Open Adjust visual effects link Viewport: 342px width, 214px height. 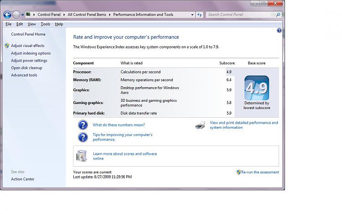pos(28,45)
